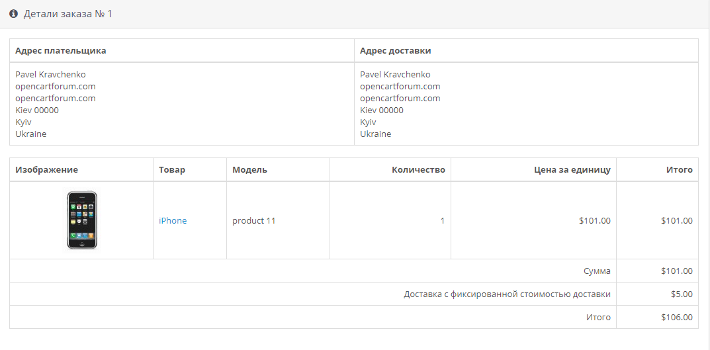Click Pavel Kravchenko in the payer address
710x350 pixels.
[x=50, y=75]
